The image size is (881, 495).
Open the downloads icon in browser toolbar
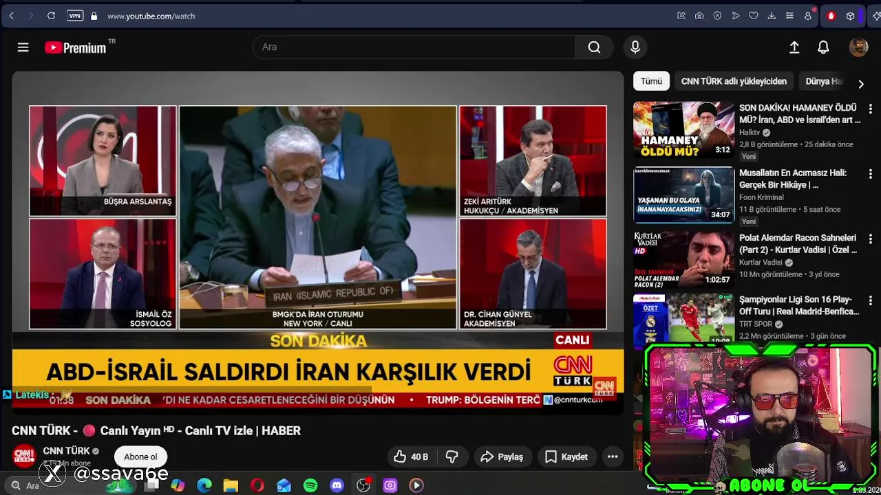[772, 16]
